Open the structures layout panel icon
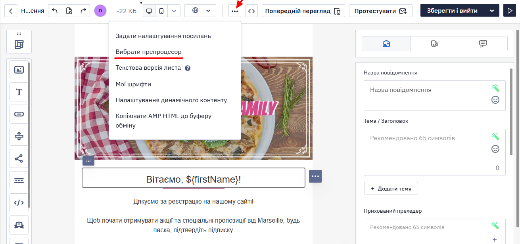This screenshot has height=244, width=520. pos(19,44)
